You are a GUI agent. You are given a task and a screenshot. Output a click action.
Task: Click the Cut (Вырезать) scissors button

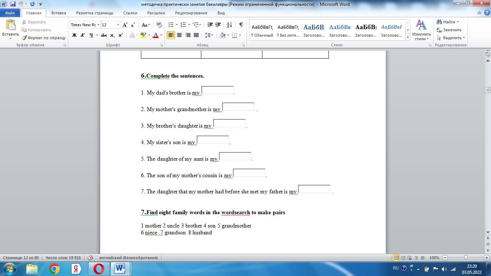click(x=34, y=22)
